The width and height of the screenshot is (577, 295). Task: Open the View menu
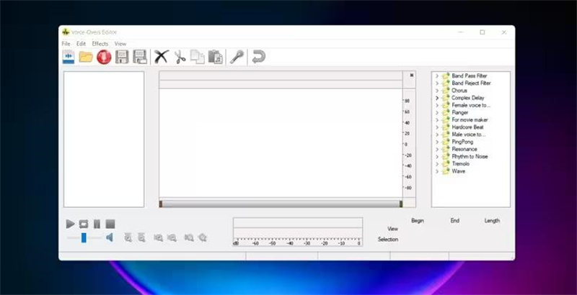[120, 44]
